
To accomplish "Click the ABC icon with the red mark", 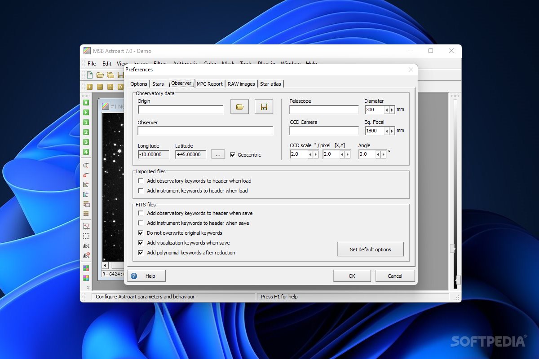I will [x=86, y=256].
